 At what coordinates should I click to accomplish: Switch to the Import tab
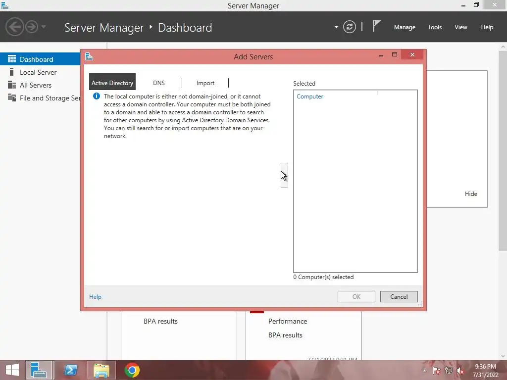click(x=205, y=83)
